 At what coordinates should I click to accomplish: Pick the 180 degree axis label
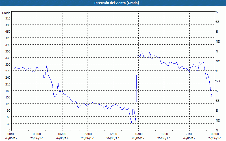tap(8, 91)
